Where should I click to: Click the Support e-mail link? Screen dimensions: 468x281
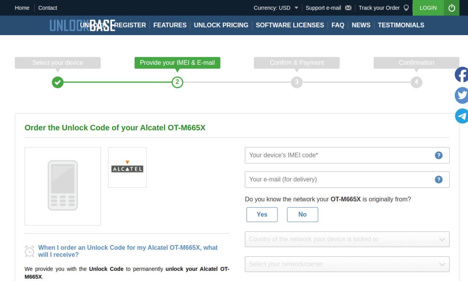tap(323, 8)
